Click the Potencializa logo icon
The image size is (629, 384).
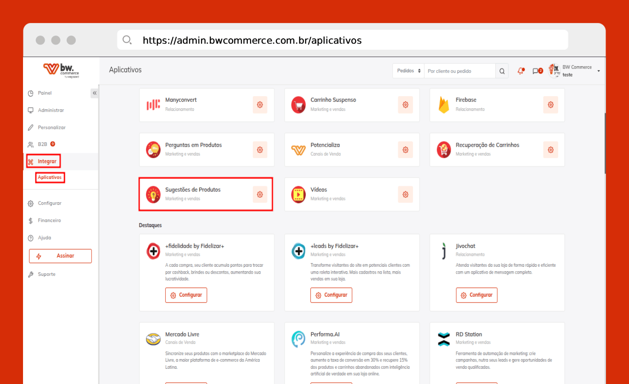299,150
